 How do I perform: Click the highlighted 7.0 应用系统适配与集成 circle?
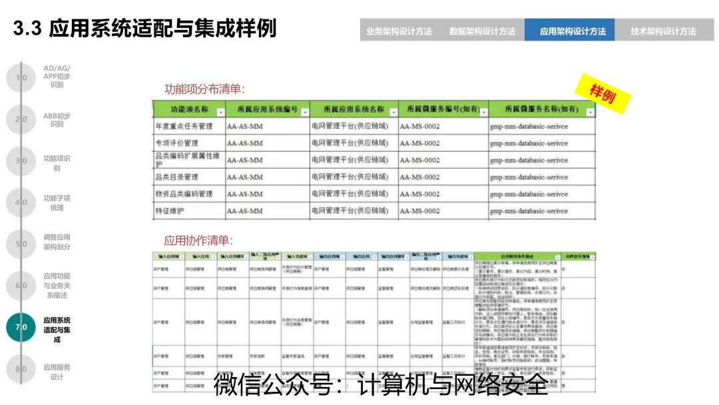21,327
